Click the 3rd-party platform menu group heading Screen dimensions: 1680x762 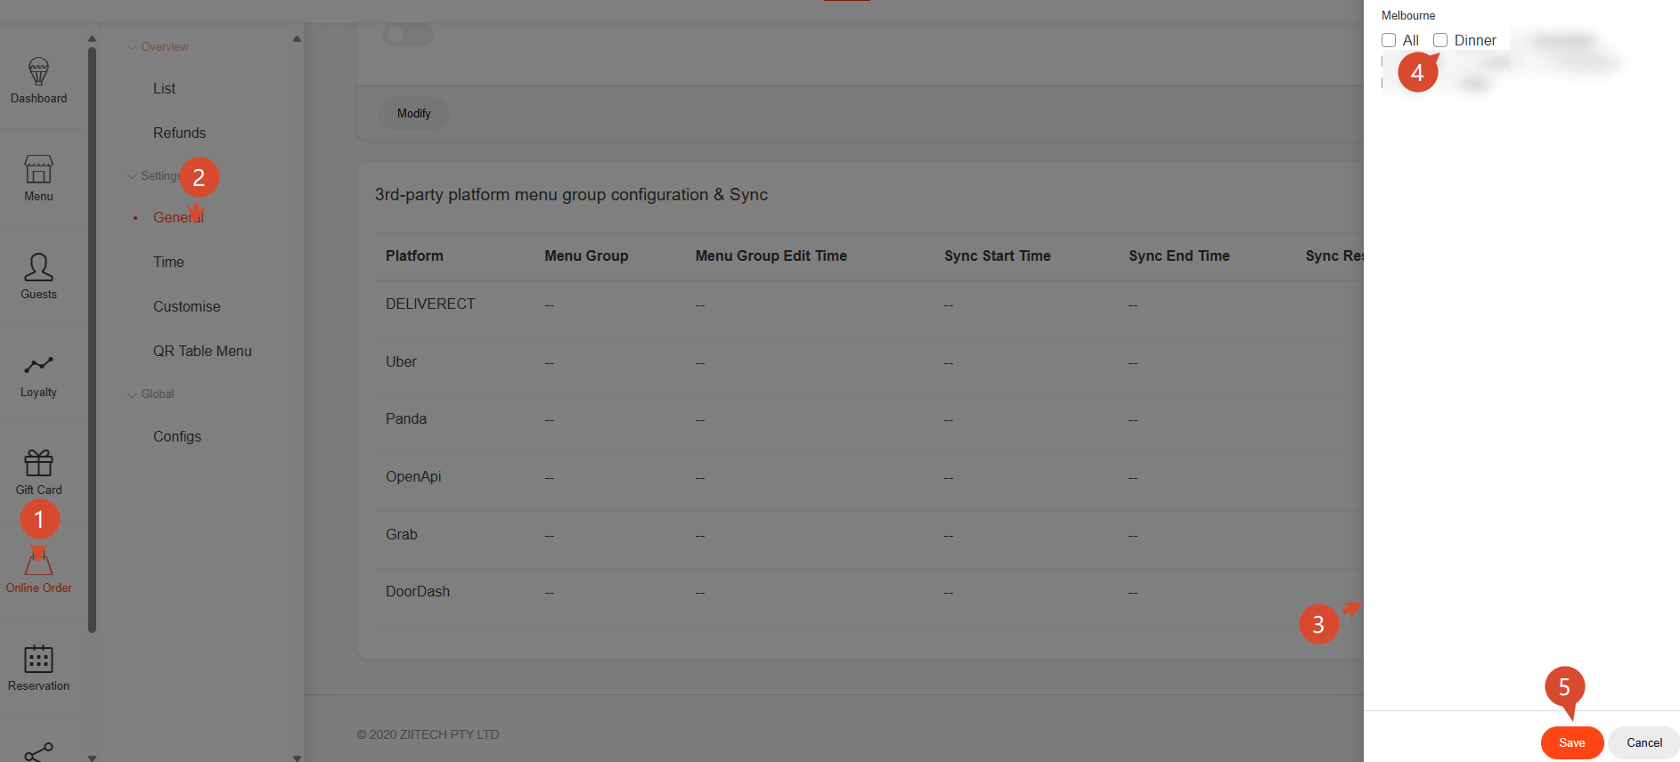pyautogui.click(x=571, y=194)
